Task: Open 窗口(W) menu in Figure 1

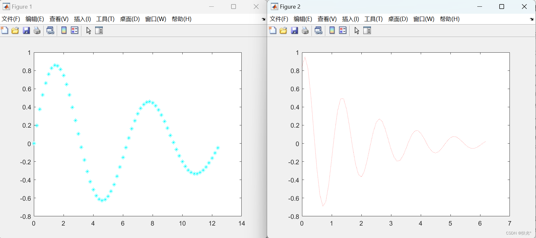Action: 156,19
